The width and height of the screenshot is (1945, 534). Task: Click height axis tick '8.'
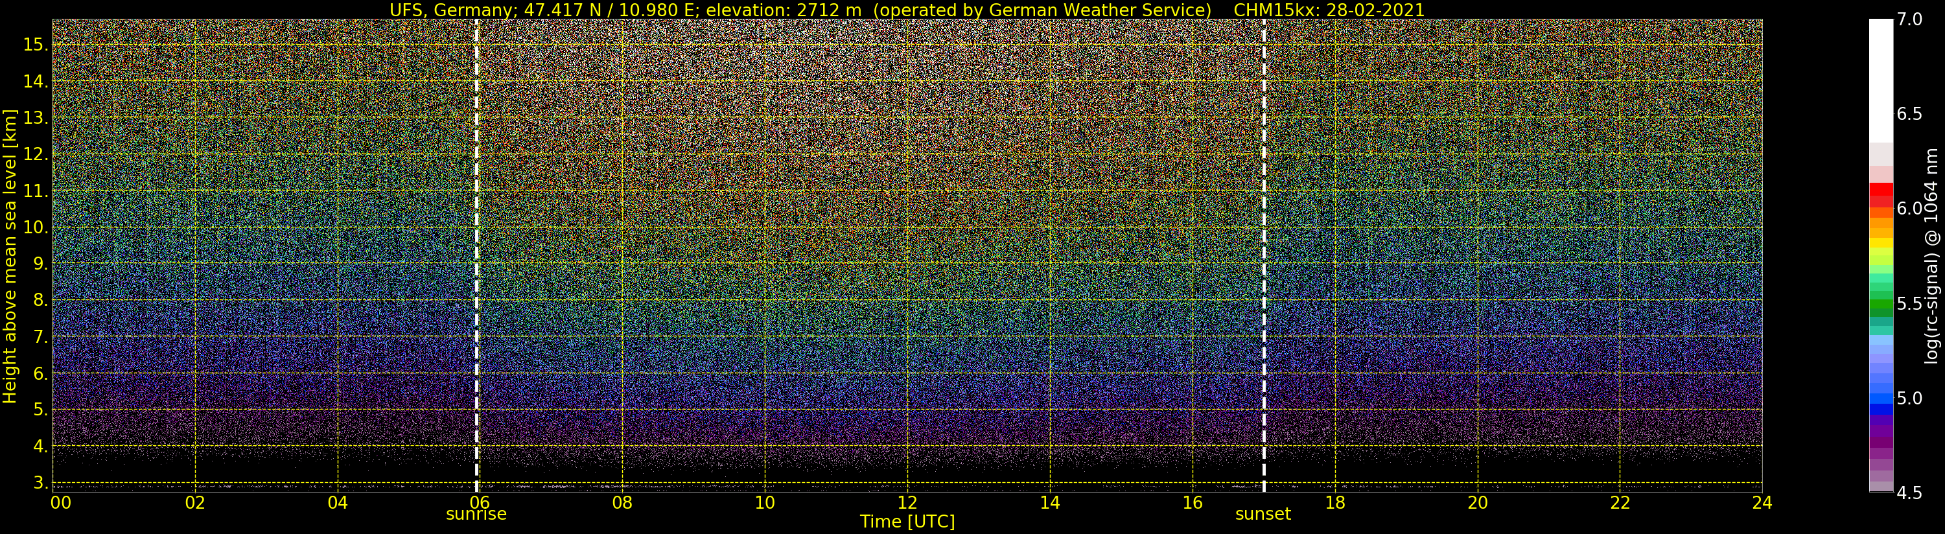[x=40, y=300]
